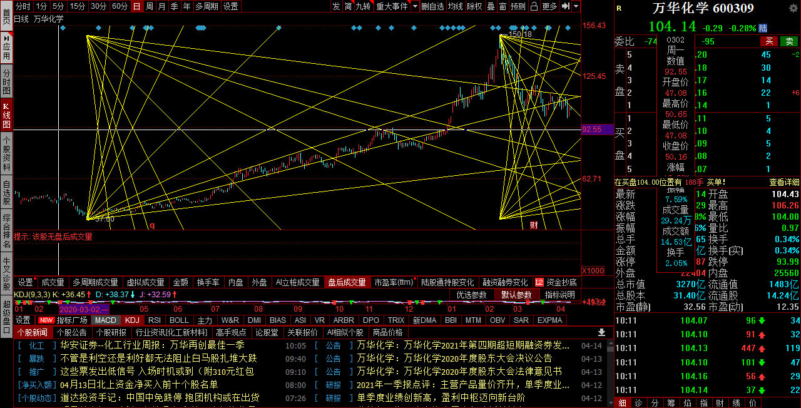This screenshot has height=408, width=801.
Task: Select the 细 tab under tick list
Action: [x=622, y=402]
